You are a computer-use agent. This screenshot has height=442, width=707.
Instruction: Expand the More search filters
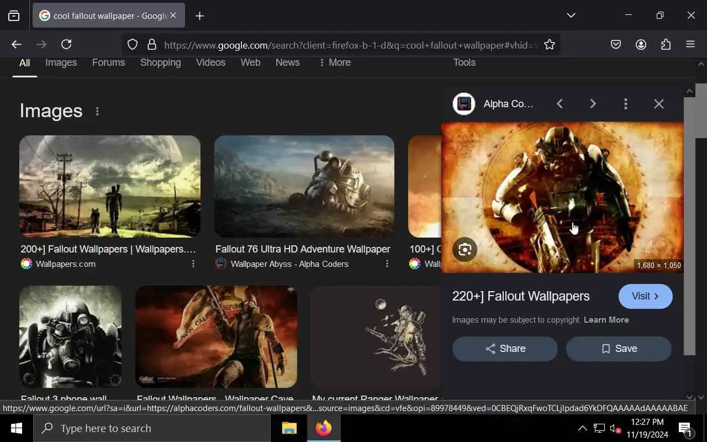(335, 63)
